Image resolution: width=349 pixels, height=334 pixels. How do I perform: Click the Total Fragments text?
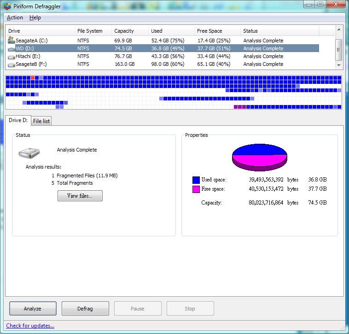[75, 183]
